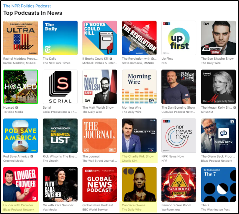Open Louder with Crowder cover art

pos(21,184)
